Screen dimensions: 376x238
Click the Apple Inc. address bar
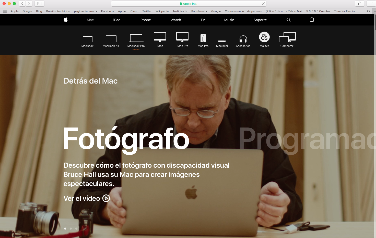[x=189, y=4]
